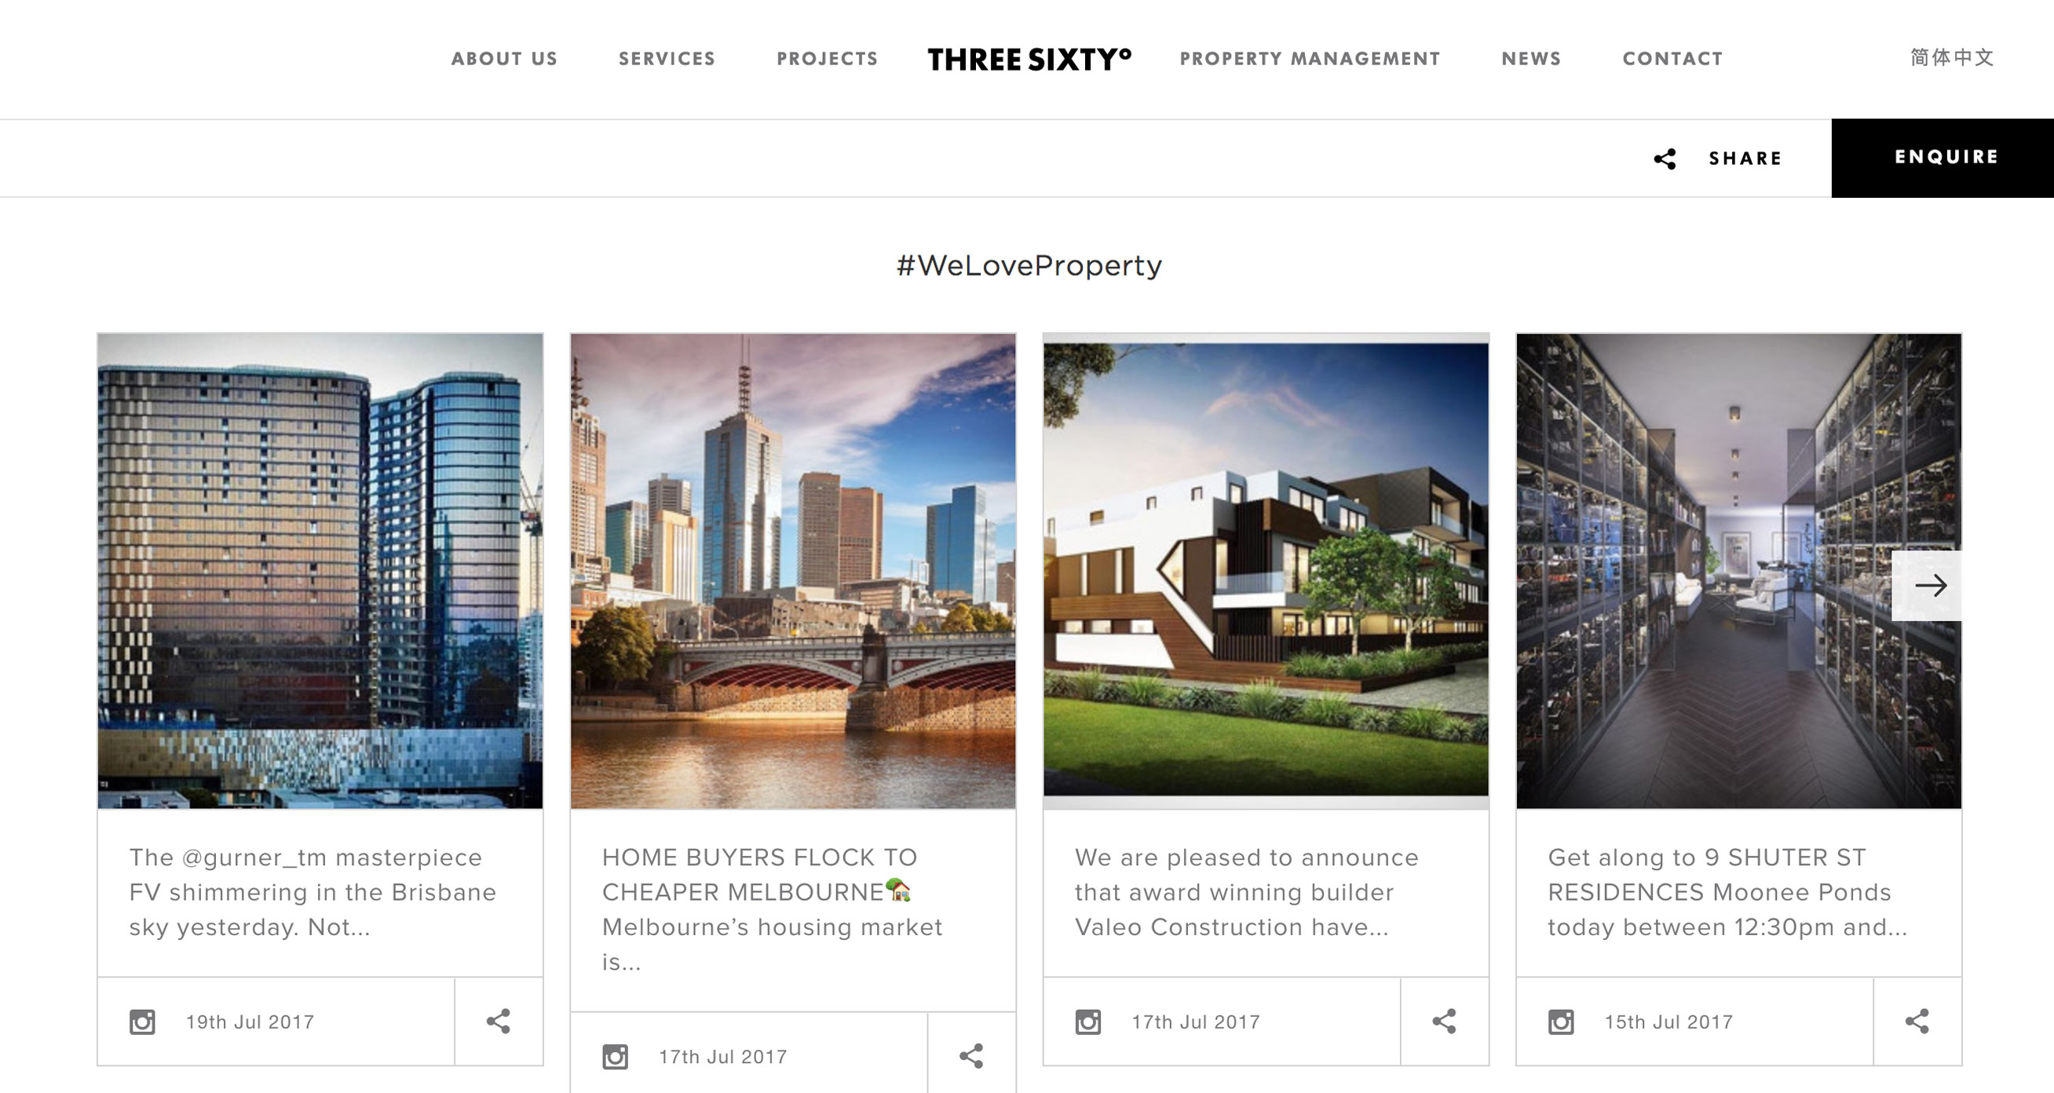
Task: Open the Services menu item
Action: point(667,59)
